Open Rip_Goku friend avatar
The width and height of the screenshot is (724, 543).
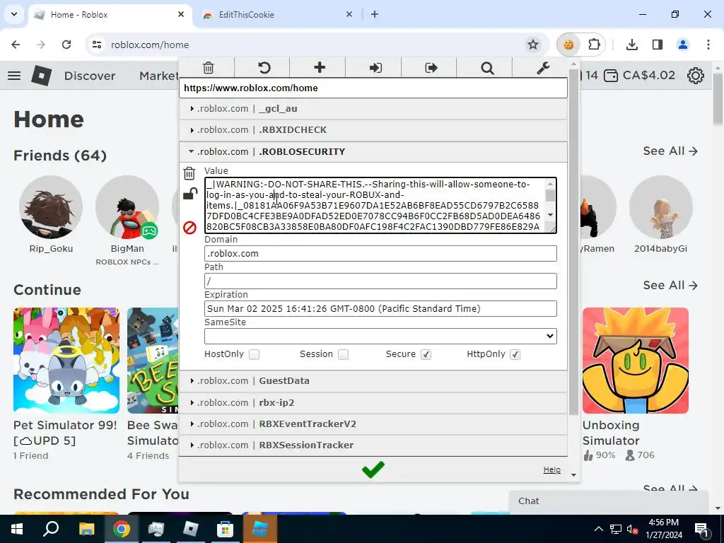[x=51, y=207]
